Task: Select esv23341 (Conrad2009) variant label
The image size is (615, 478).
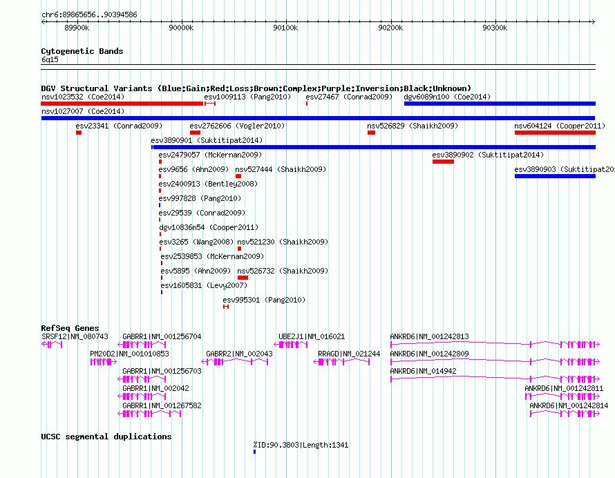Action: (x=119, y=126)
